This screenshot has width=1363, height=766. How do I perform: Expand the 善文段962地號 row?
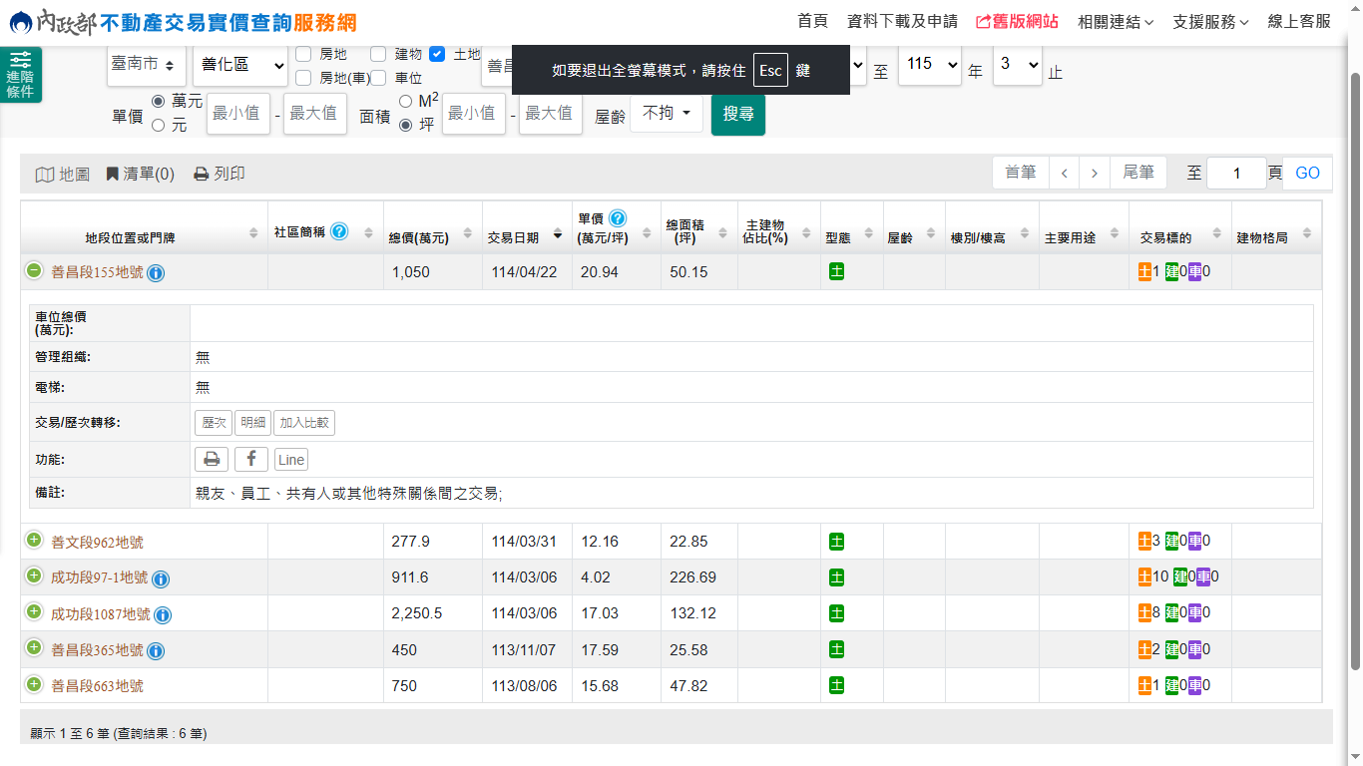coord(34,541)
